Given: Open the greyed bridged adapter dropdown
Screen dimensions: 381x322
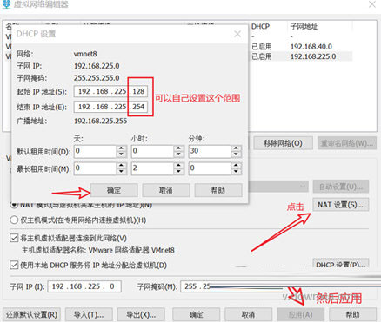Looking at the screenshot, I should coord(278,187).
